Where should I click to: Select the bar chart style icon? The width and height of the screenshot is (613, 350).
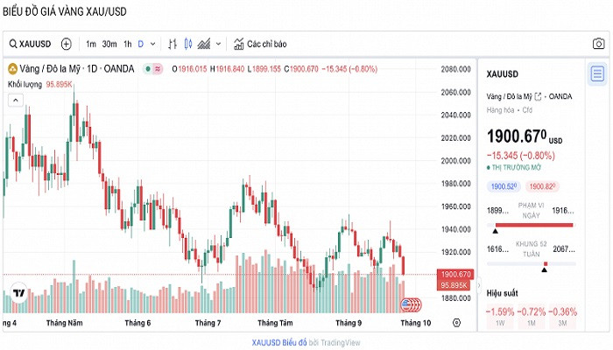173,44
